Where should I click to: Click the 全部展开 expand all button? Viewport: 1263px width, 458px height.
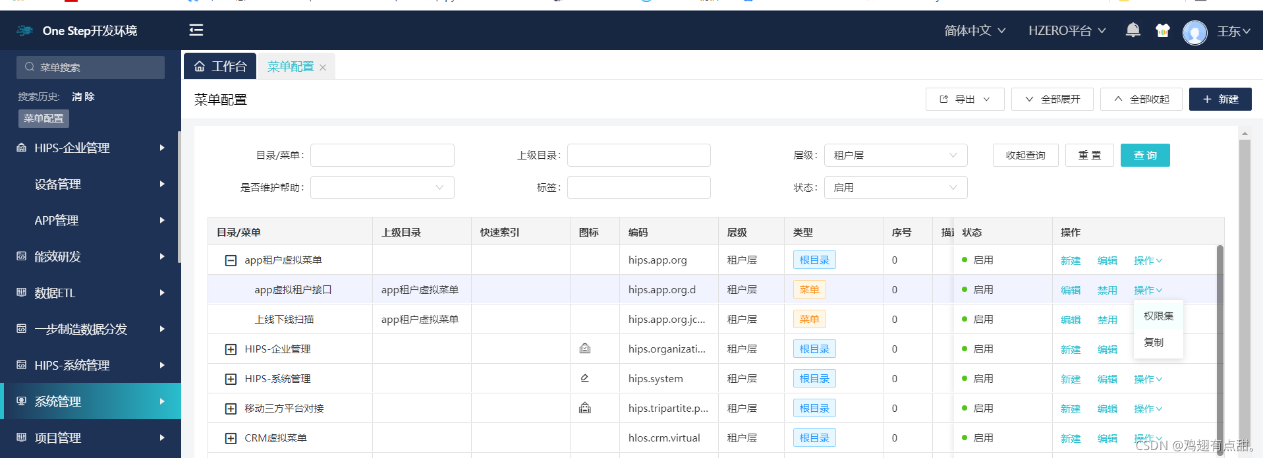coord(1052,99)
